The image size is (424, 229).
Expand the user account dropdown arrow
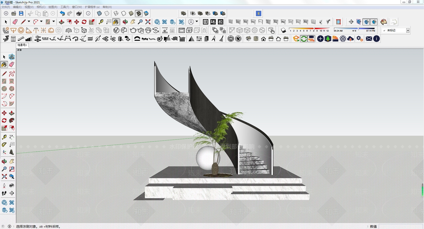[x=197, y=21]
